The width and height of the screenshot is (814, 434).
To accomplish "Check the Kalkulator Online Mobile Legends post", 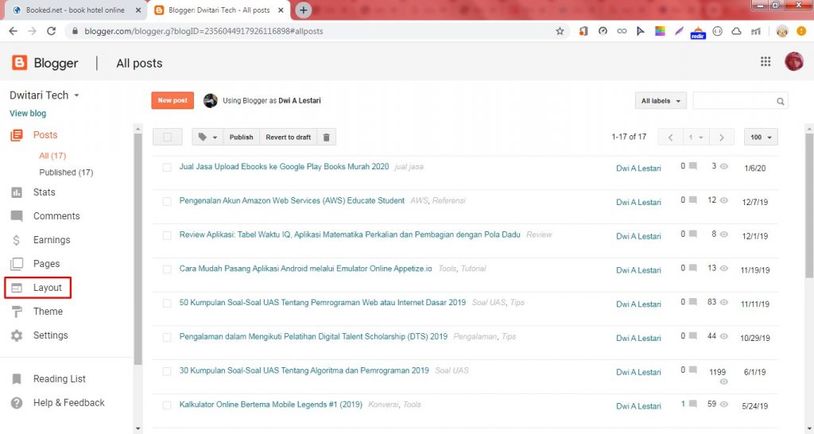I will coord(167,405).
